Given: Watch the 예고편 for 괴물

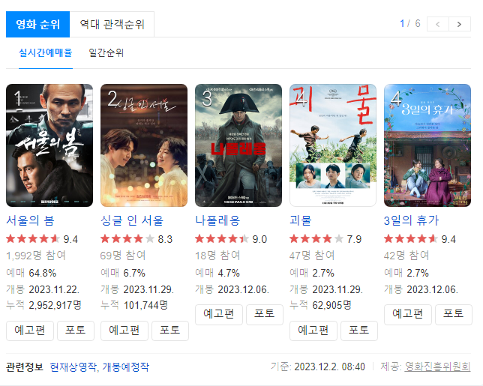Looking at the screenshot, I should coord(313,331).
